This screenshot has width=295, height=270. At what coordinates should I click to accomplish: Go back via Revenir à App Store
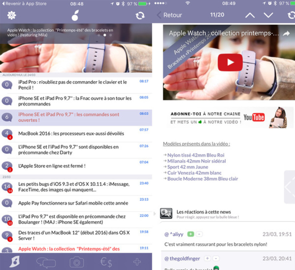[24, 4]
